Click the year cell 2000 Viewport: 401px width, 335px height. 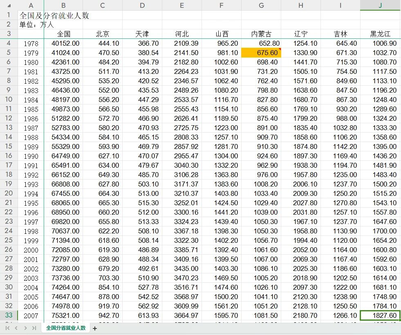point(31,250)
